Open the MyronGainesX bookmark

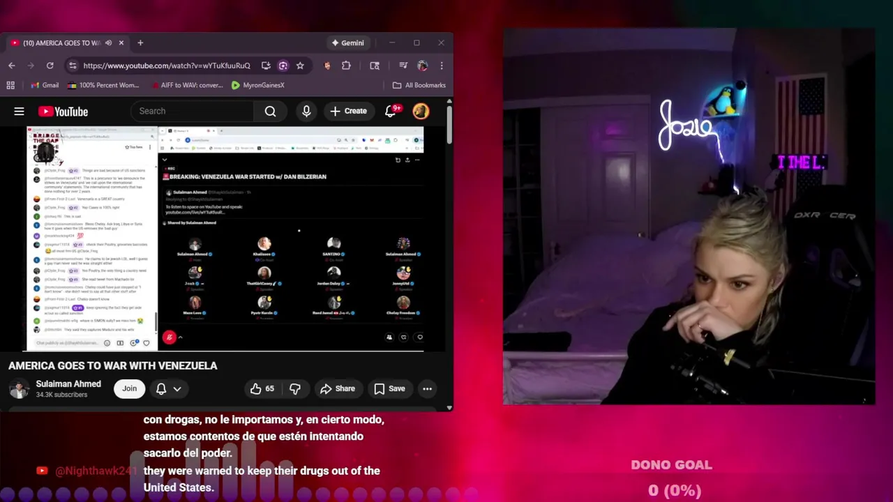point(258,85)
